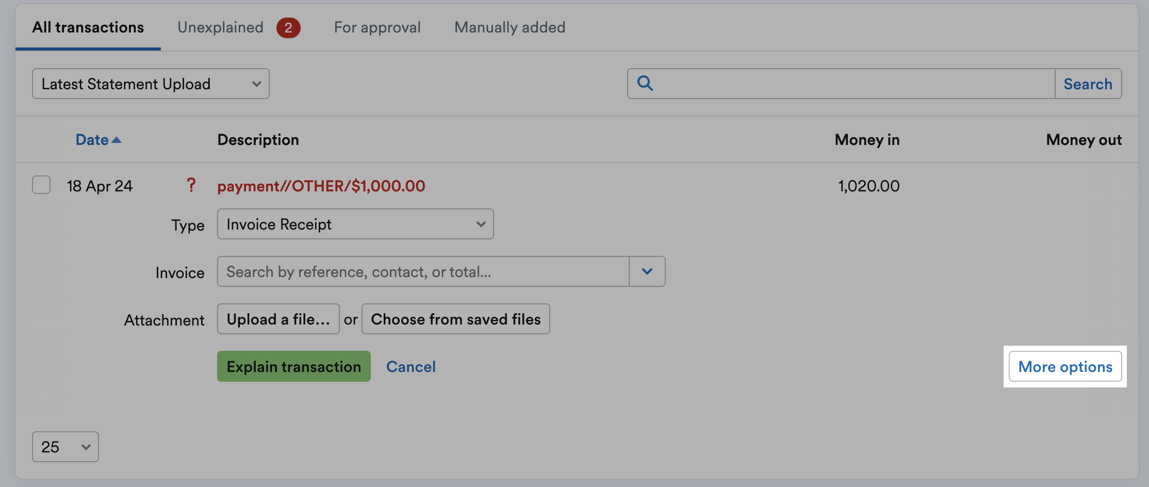Click the Latest Statement Upload dropdown arrow
Screen dimensions: 1149x487
257,84
